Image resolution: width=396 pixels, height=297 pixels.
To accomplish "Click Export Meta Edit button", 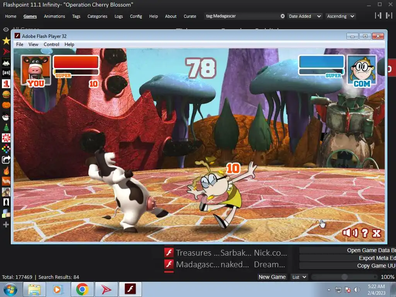I will click(x=348, y=258).
